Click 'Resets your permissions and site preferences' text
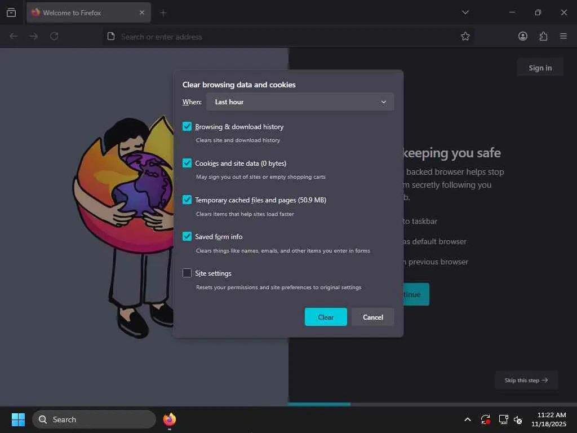Image resolution: width=577 pixels, height=433 pixels. (278, 287)
